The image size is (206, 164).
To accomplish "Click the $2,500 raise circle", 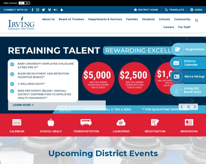I will (x=135, y=78).
